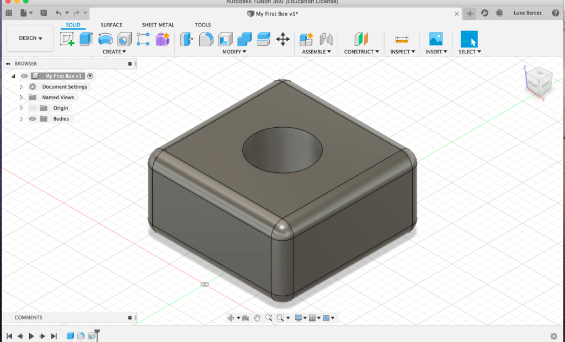Open the SHEET METAL tab
Image resolution: width=565 pixels, height=342 pixels.
click(x=158, y=25)
